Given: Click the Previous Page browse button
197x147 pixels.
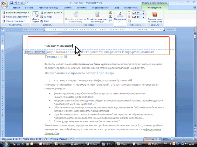Looking at the screenshot, I should point(195,129).
